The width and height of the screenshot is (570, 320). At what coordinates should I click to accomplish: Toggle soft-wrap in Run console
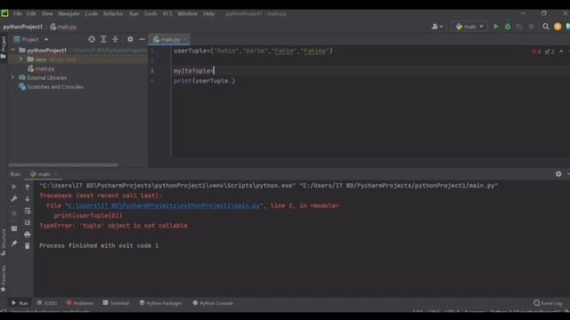(x=28, y=211)
